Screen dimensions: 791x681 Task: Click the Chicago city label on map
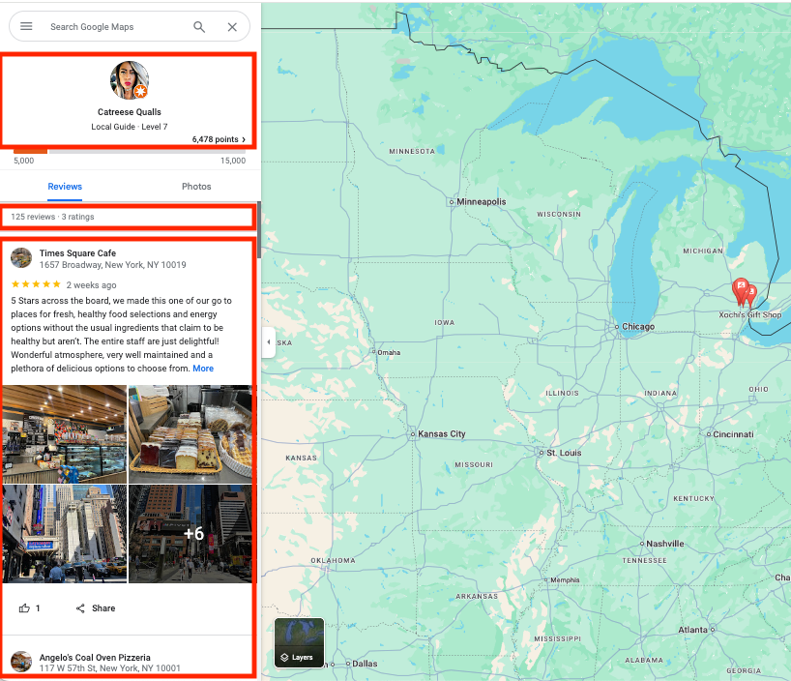tap(638, 327)
